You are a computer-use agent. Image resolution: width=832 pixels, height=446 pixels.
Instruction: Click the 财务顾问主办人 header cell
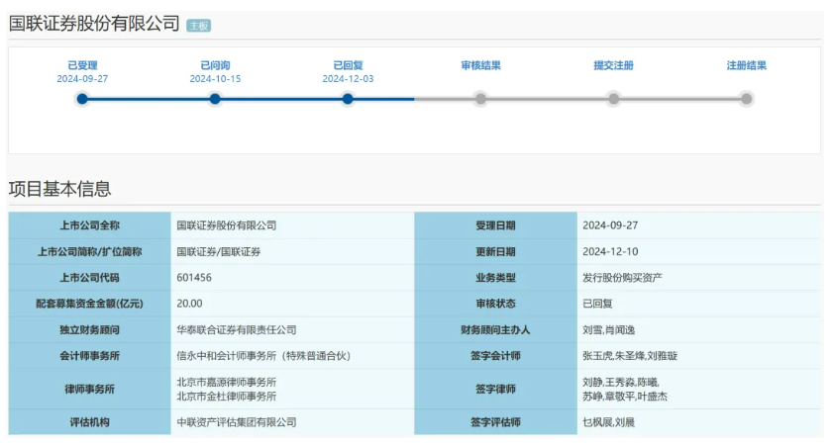(x=495, y=329)
